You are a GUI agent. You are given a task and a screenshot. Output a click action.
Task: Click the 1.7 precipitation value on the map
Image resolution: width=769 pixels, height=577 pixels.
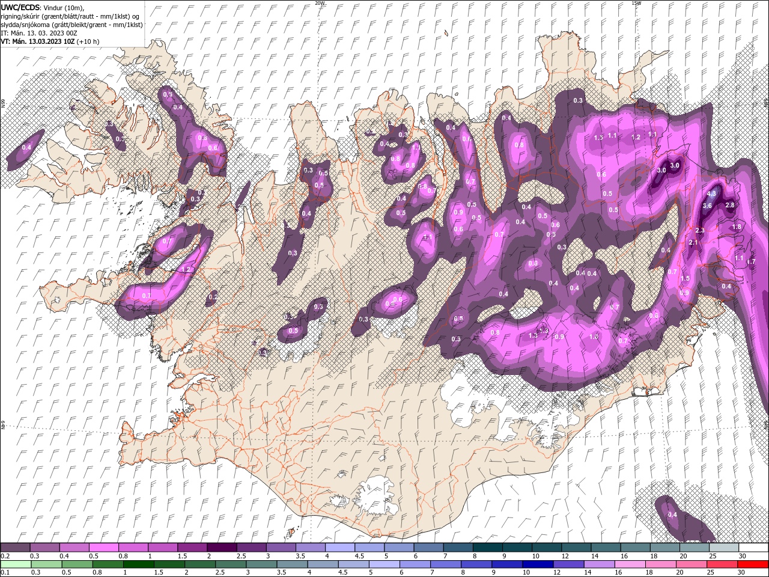751,261
